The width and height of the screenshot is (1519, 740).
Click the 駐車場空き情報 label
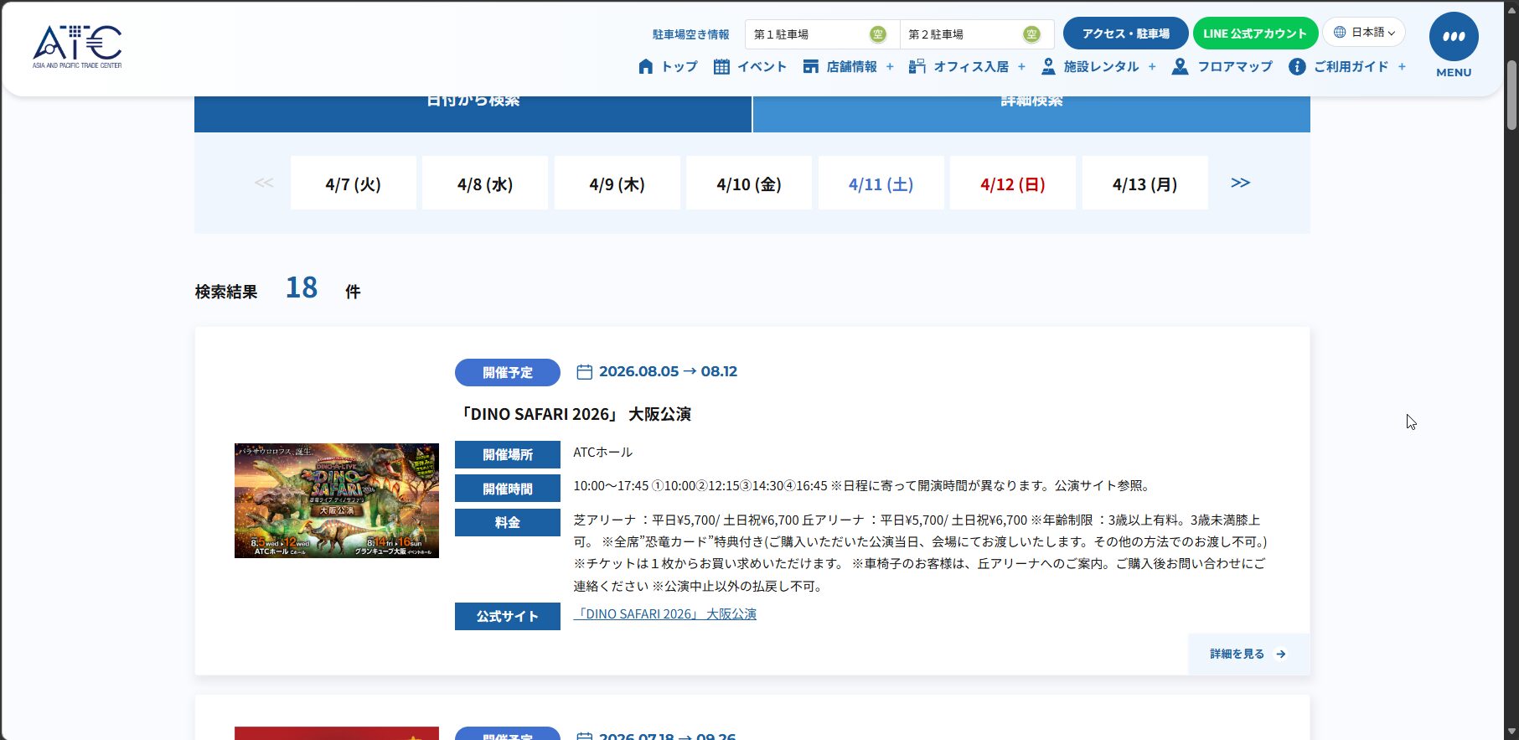click(x=690, y=34)
